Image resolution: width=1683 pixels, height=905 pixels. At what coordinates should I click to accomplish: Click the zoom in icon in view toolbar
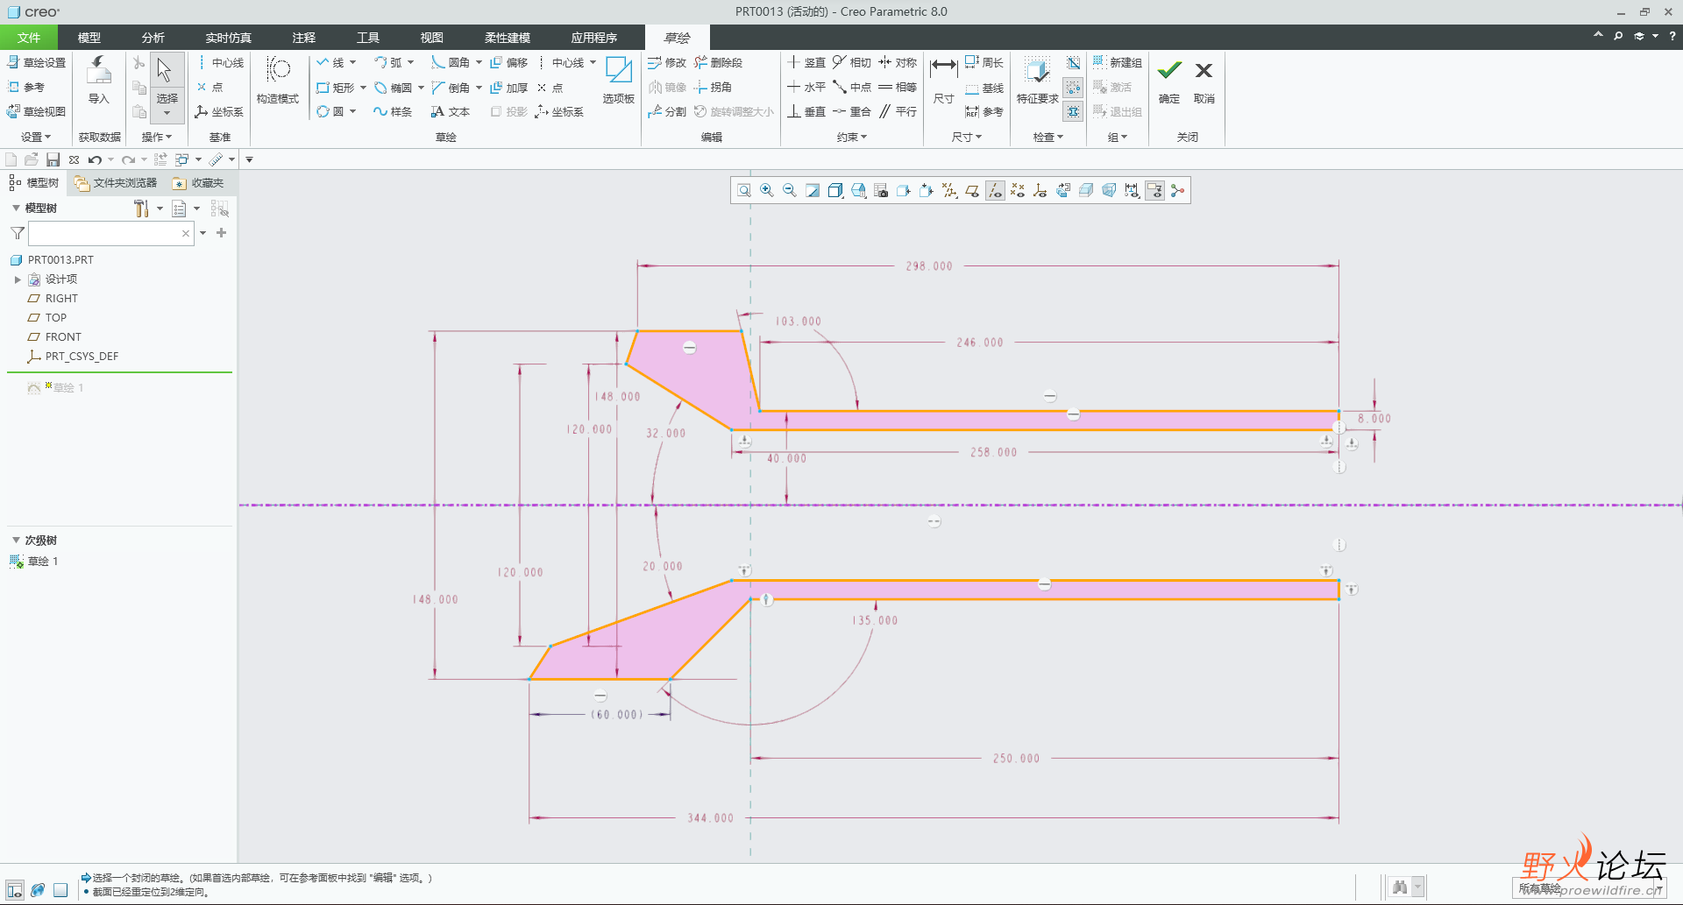[x=767, y=190]
